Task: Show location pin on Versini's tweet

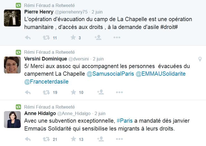Action: [x=200, y=59]
